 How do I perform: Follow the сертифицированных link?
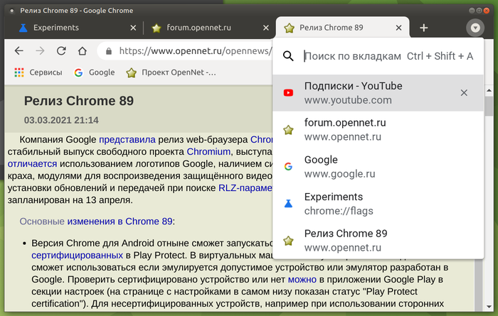(77, 255)
